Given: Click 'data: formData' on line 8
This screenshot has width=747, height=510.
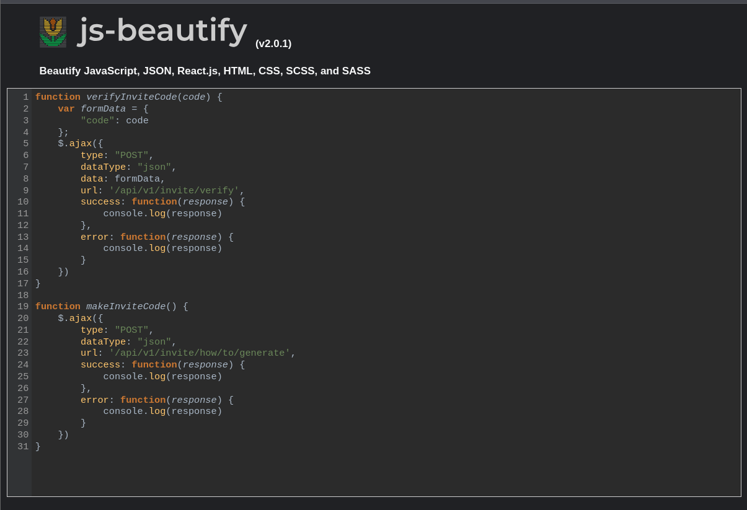Looking at the screenshot, I should click(120, 179).
